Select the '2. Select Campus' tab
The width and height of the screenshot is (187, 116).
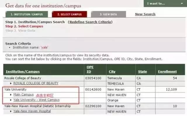(70, 14)
